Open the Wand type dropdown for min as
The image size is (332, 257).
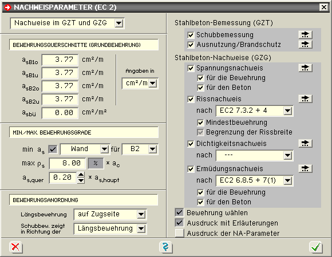(104, 149)
